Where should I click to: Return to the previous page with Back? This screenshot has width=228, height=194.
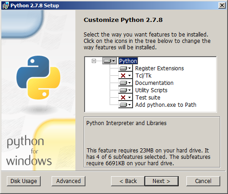pos(128,181)
